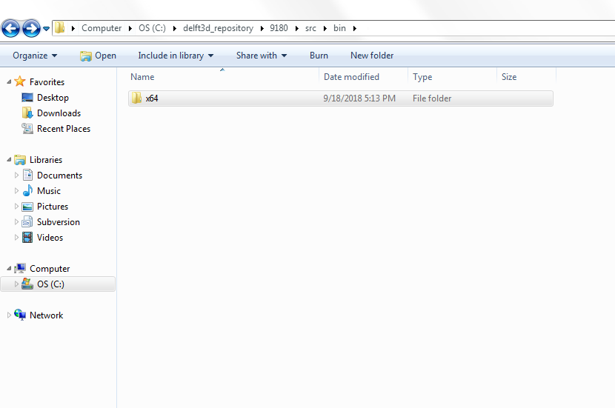Image resolution: width=615 pixels, height=408 pixels.
Task: Open the Include in library dropdown
Action: pyautogui.click(x=176, y=56)
